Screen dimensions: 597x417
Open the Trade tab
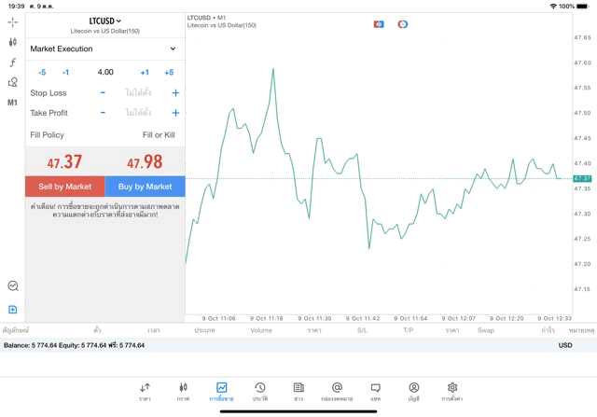click(222, 392)
